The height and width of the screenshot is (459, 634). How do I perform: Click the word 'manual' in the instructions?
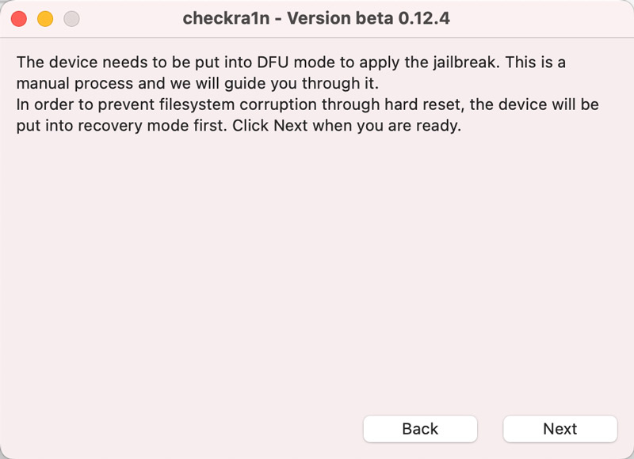click(44, 83)
